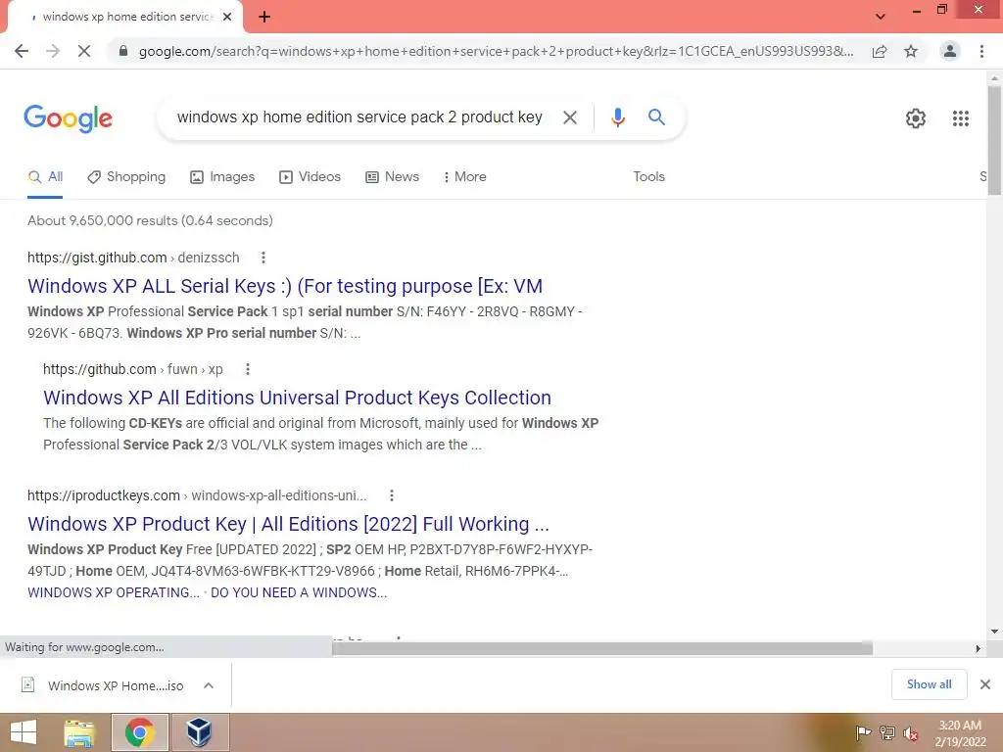Open Universal Product Keys Collection link

tap(297, 398)
